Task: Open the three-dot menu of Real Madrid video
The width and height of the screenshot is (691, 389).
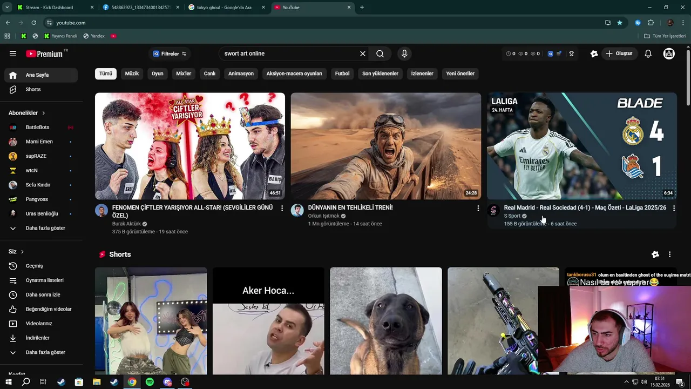Action: pos(674,208)
